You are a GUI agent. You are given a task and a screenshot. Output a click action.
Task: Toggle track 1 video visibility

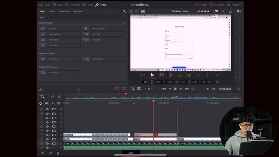[54, 143]
